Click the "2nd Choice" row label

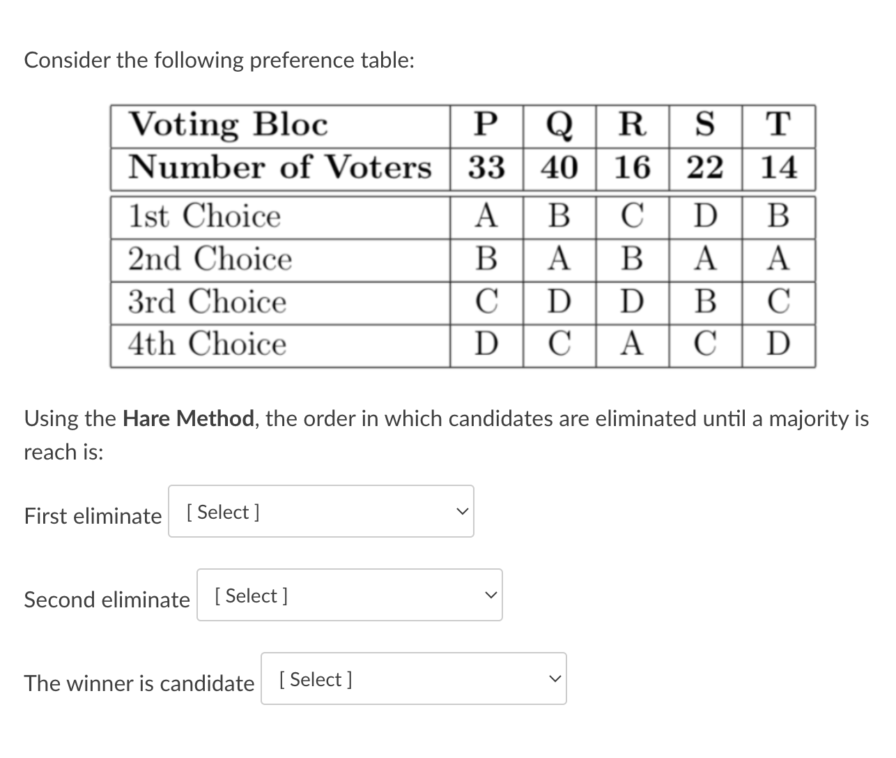(x=210, y=259)
